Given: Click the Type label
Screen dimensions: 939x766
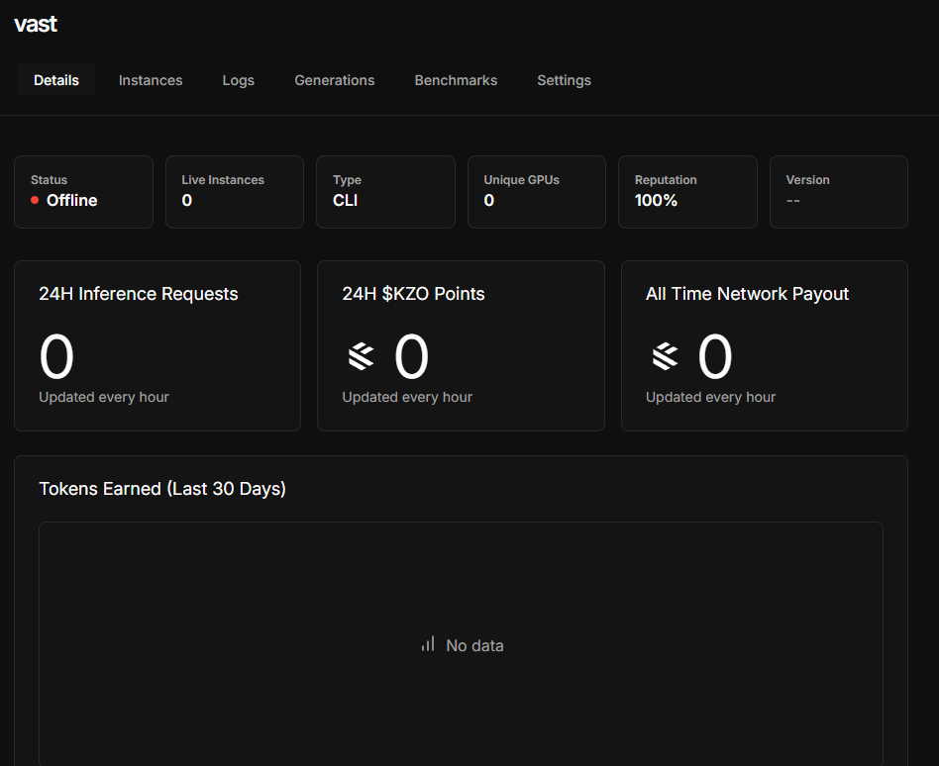Looking at the screenshot, I should 347,180.
